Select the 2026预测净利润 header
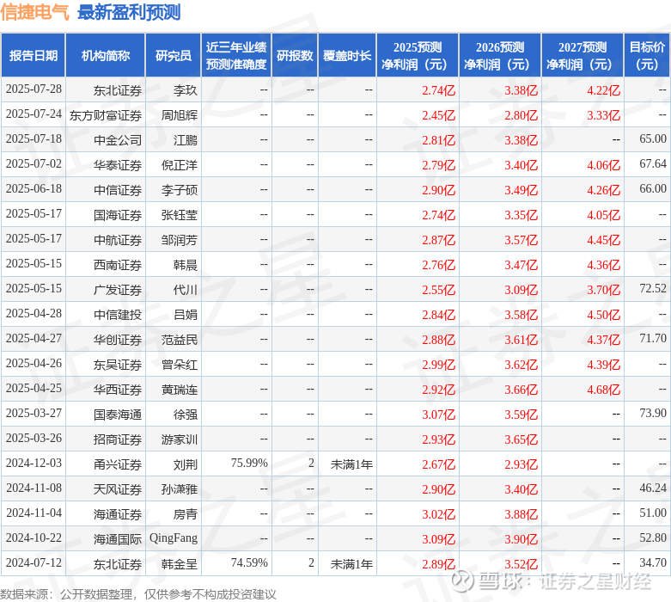671x602 pixels. pos(500,56)
